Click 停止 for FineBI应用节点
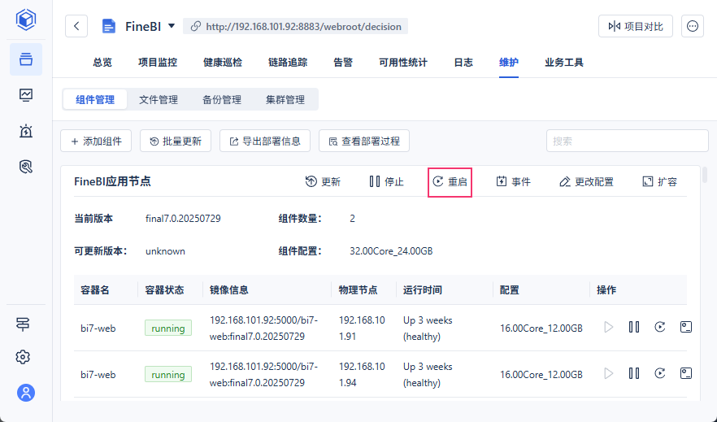The image size is (717, 422). coord(386,182)
